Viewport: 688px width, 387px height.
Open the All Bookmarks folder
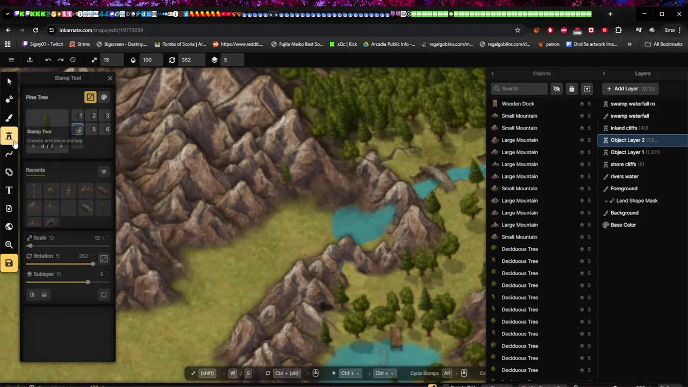click(x=663, y=44)
